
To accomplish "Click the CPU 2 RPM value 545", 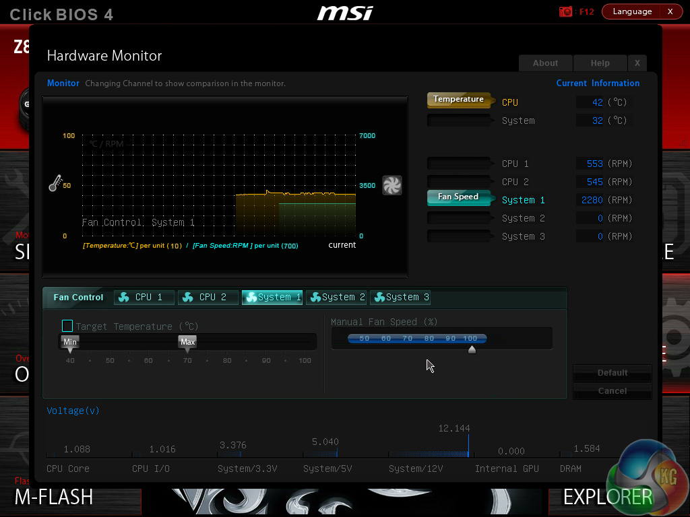I will click(594, 182).
